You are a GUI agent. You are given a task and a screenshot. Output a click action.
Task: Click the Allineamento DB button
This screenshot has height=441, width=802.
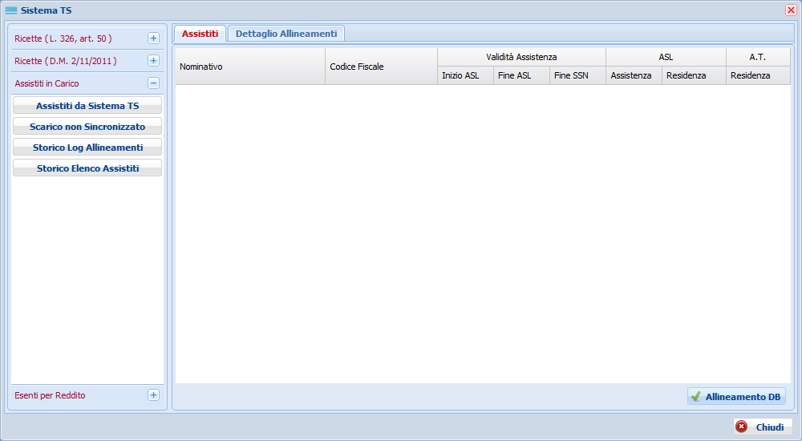click(736, 396)
